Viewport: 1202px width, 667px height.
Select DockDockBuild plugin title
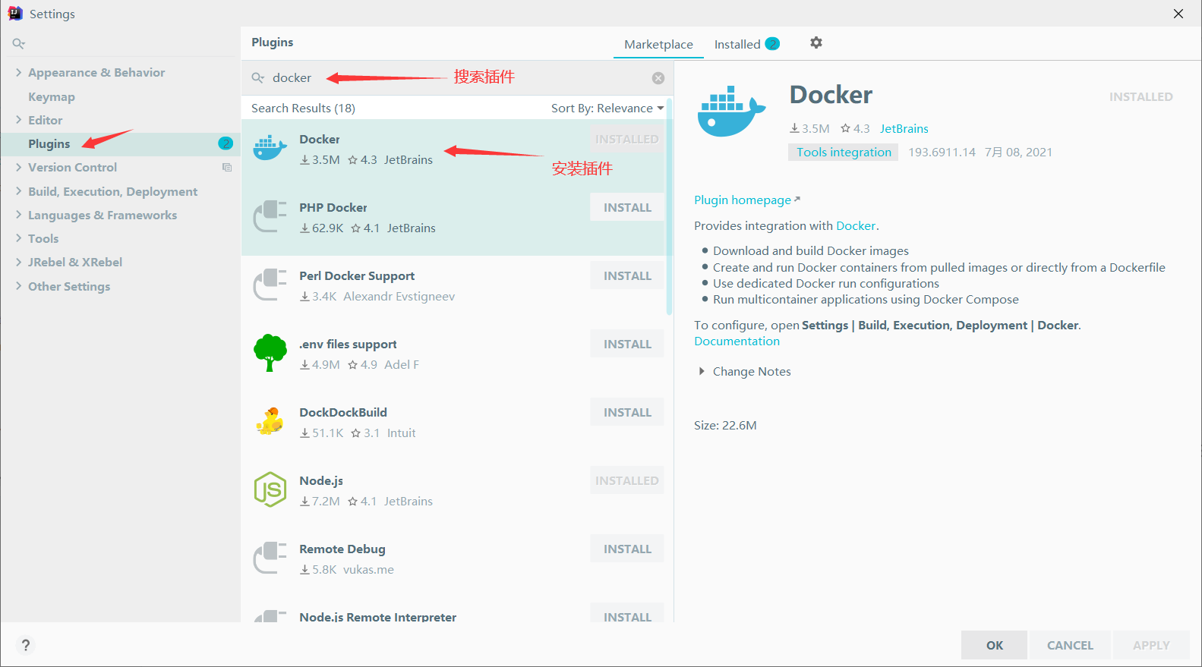pyautogui.click(x=343, y=413)
